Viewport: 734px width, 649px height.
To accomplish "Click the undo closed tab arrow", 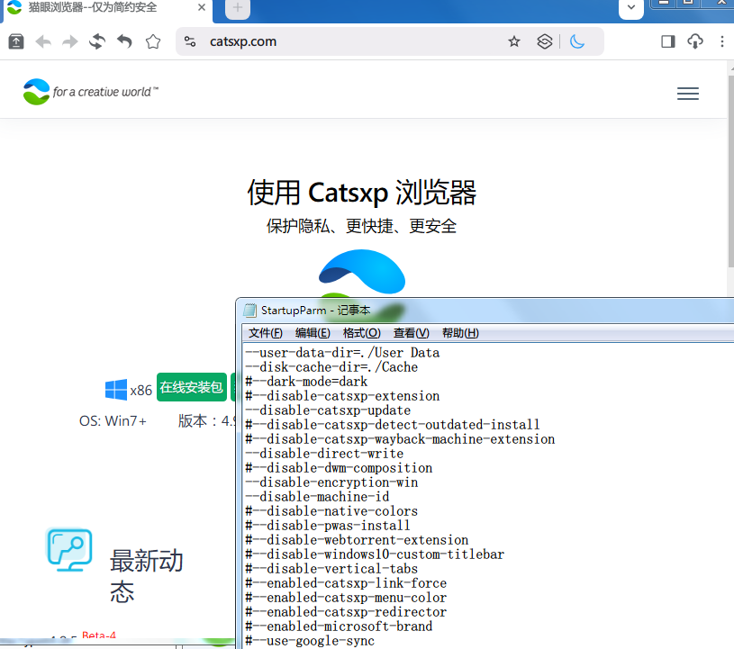I will coord(124,41).
